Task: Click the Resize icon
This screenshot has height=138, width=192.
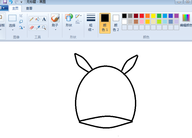Action: (x=21, y=22)
